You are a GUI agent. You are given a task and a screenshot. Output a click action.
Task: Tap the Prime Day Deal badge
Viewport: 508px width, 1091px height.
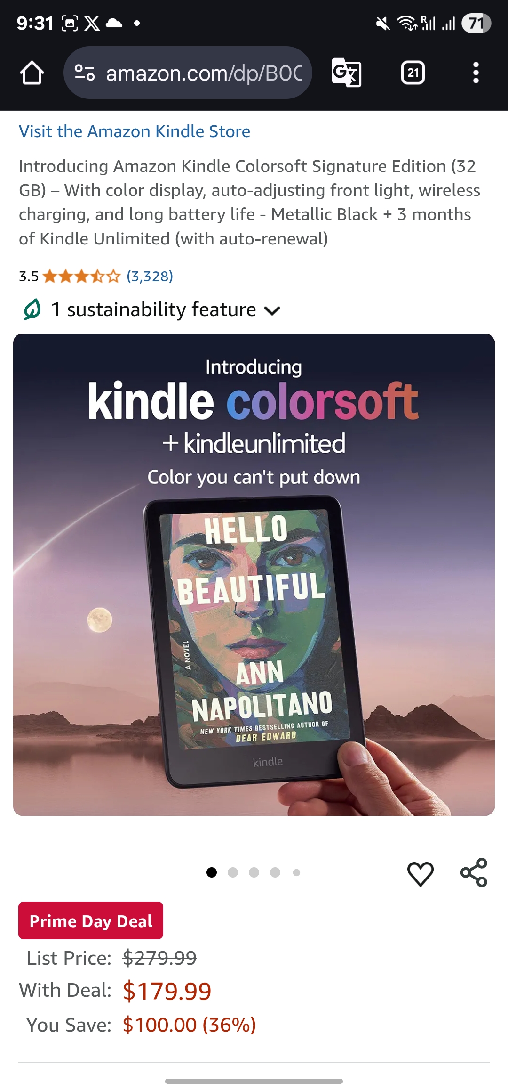point(91,920)
